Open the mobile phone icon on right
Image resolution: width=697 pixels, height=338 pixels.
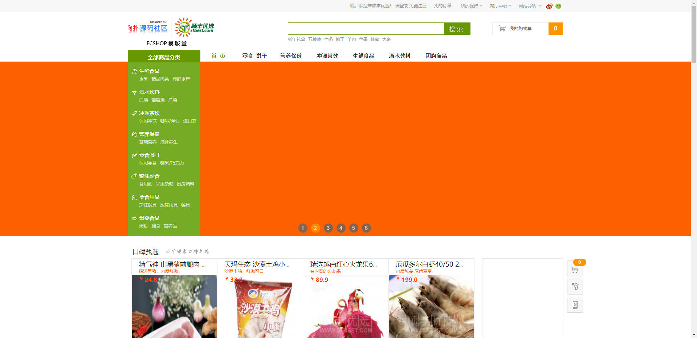tap(575, 305)
